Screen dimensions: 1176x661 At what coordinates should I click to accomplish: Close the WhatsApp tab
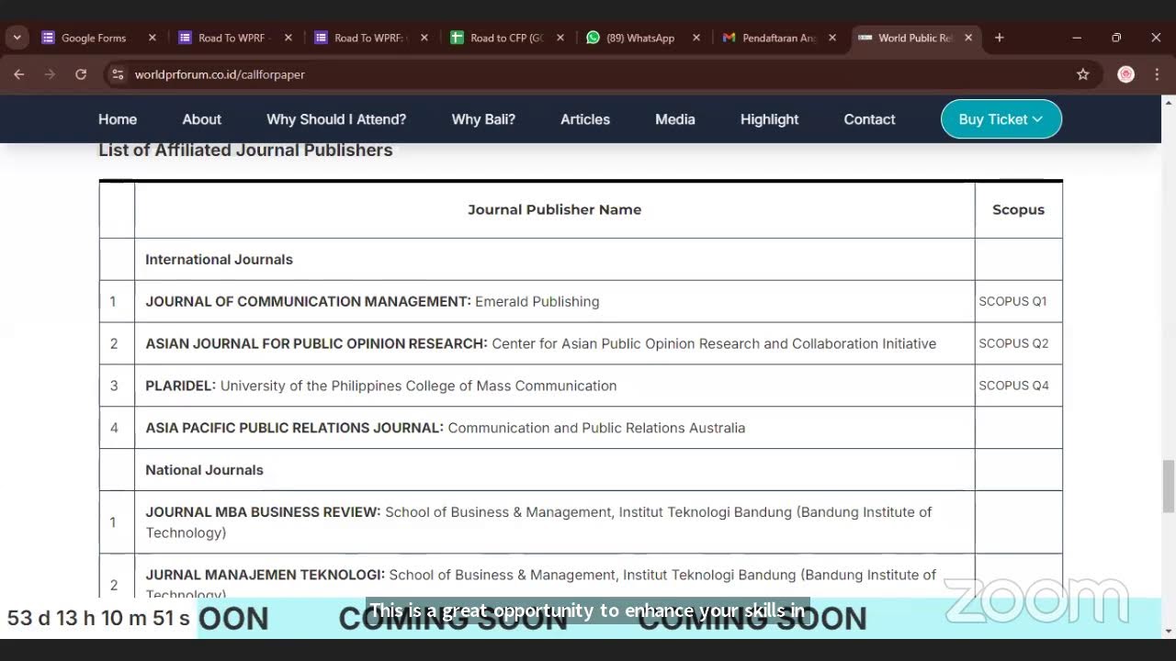click(696, 38)
